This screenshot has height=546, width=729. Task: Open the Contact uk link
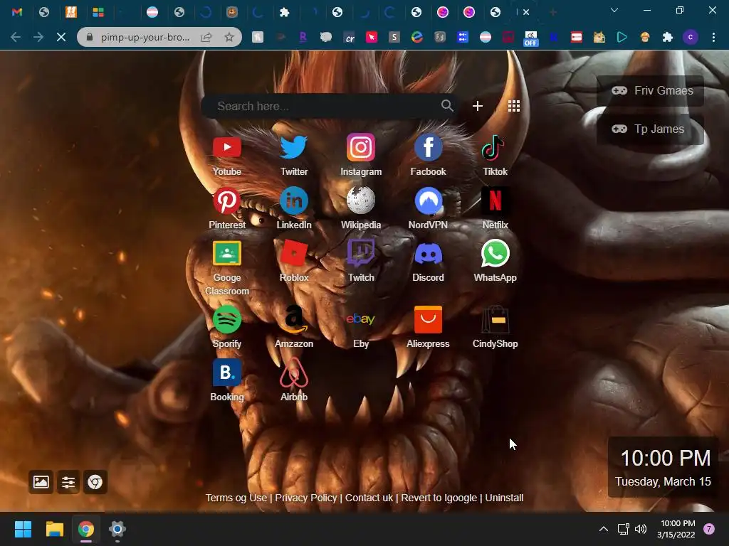click(x=369, y=498)
